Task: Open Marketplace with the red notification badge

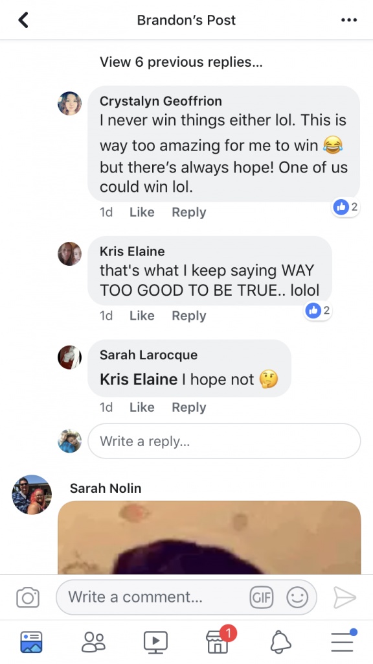Action: click(x=218, y=641)
